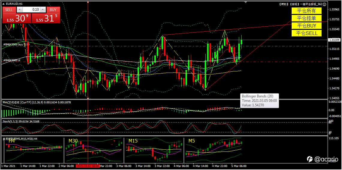Image resolution: width=342 pixels, height=170 pixels.
Task: Click the 0.0052328 MACD scale value
Action: coord(335,102)
